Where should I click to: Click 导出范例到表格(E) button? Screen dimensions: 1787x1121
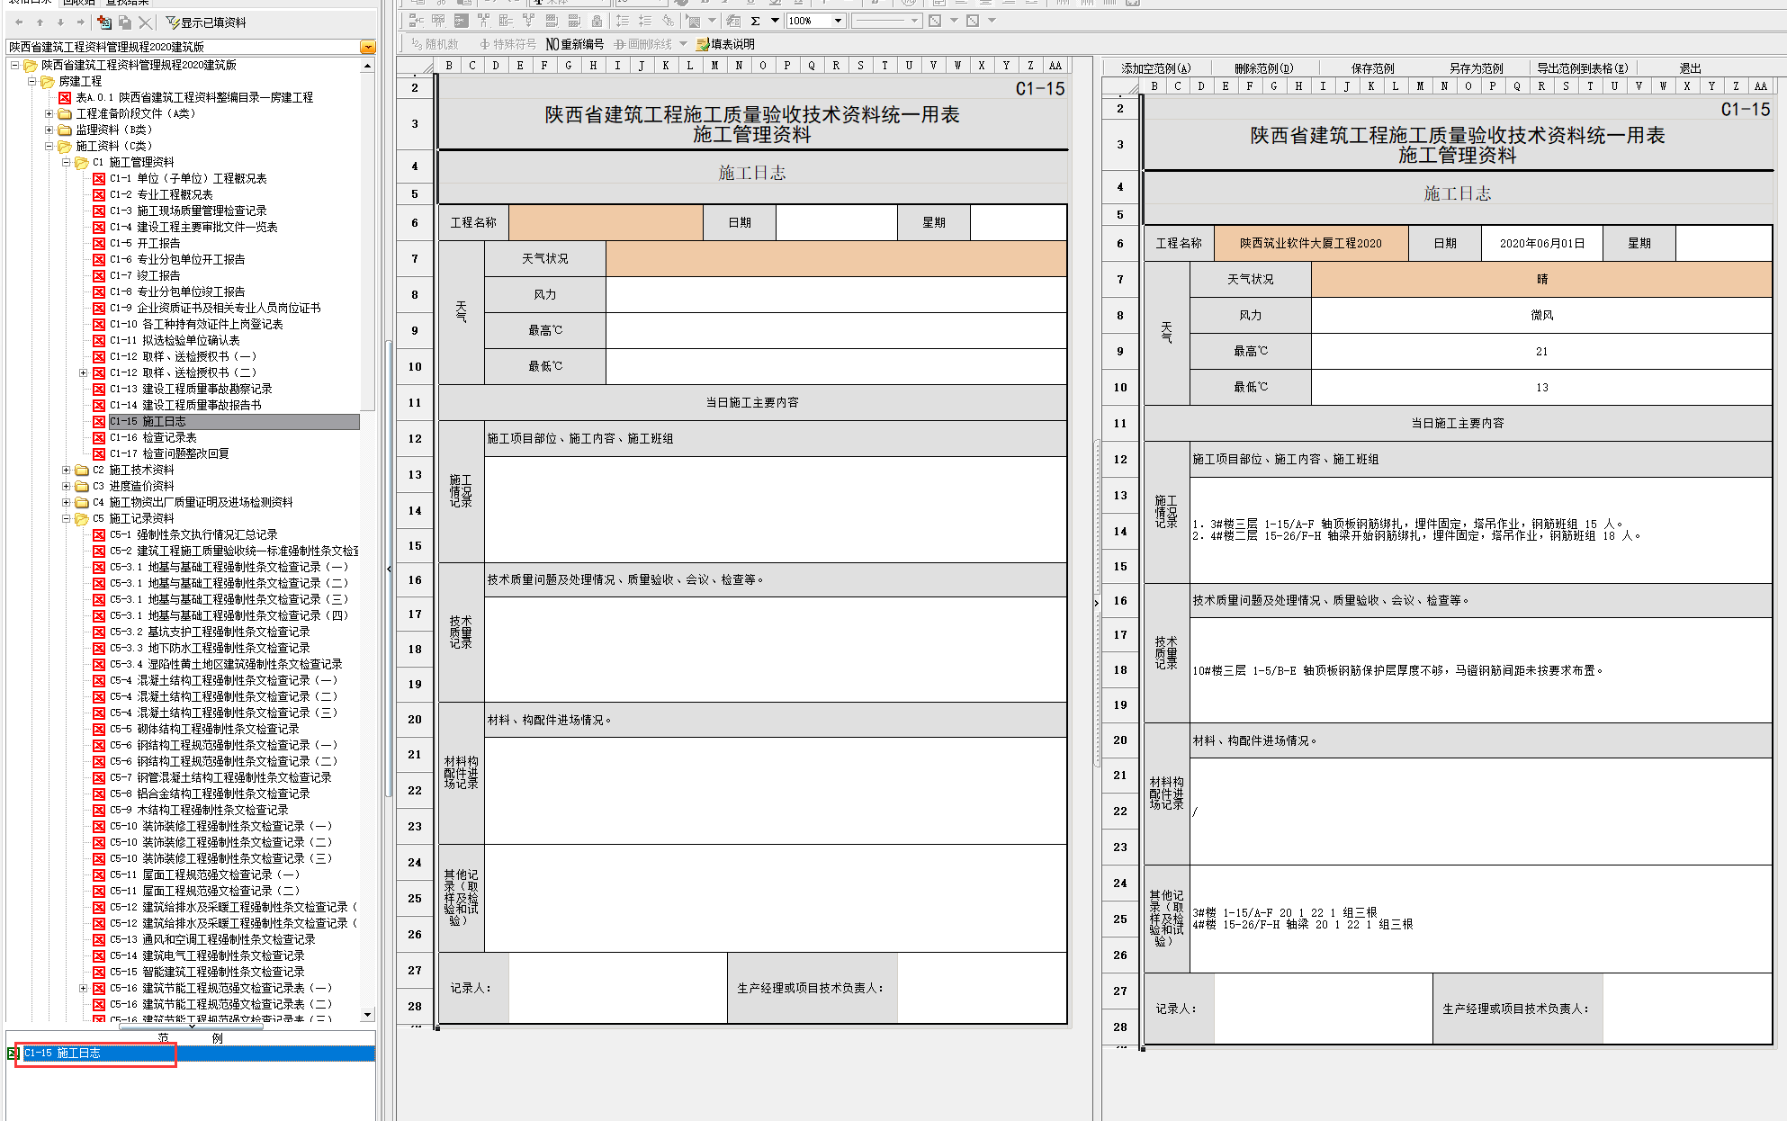(1582, 68)
